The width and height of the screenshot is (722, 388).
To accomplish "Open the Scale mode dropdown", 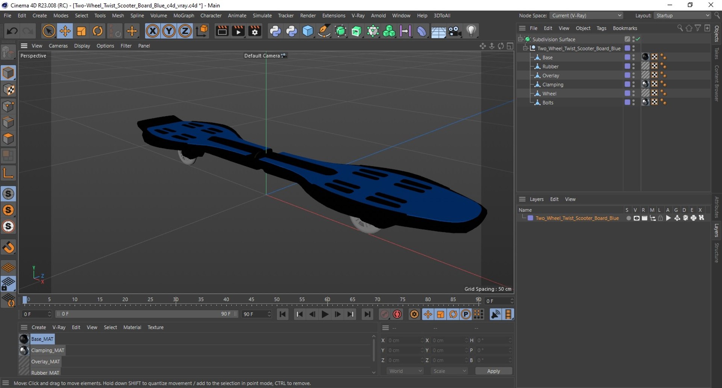I will [449, 371].
